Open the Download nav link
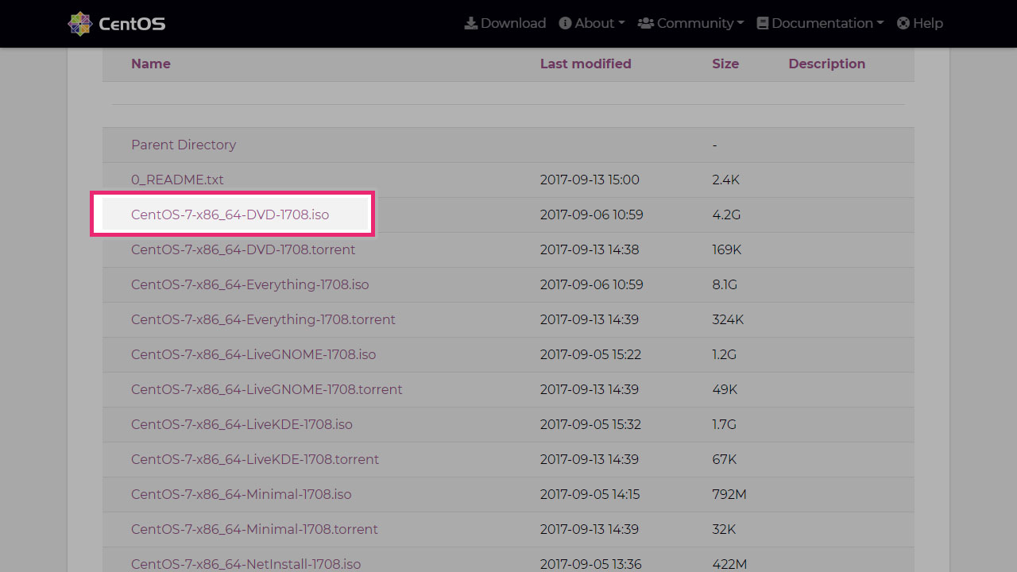Viewport: 1017px width, 572px height. coord(505,23)
